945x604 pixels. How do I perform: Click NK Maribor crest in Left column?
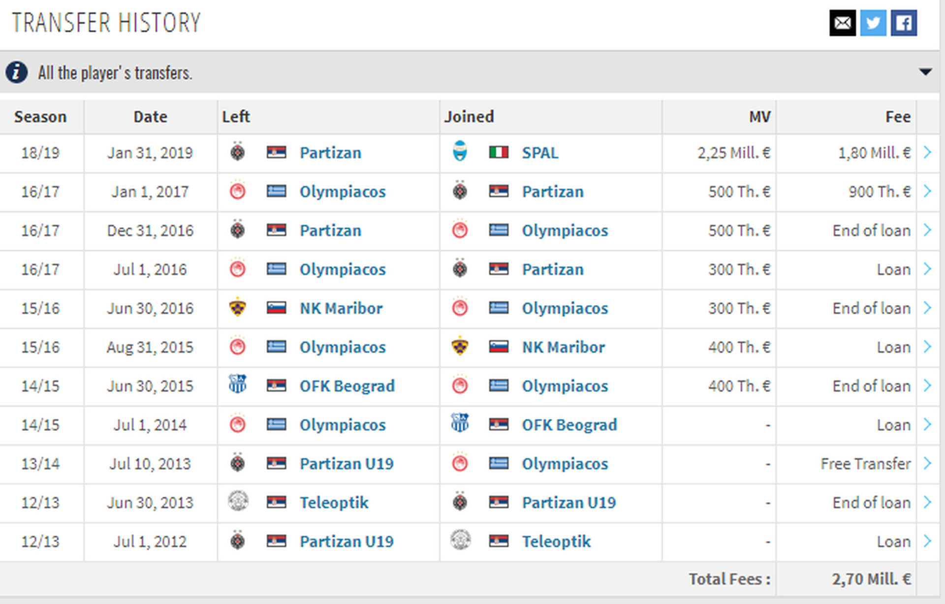[x=238, y=307]
